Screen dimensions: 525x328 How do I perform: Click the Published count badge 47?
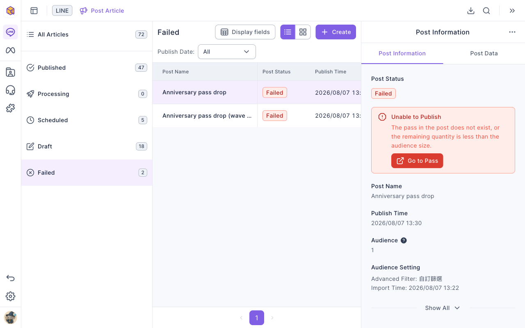[141, 68]
